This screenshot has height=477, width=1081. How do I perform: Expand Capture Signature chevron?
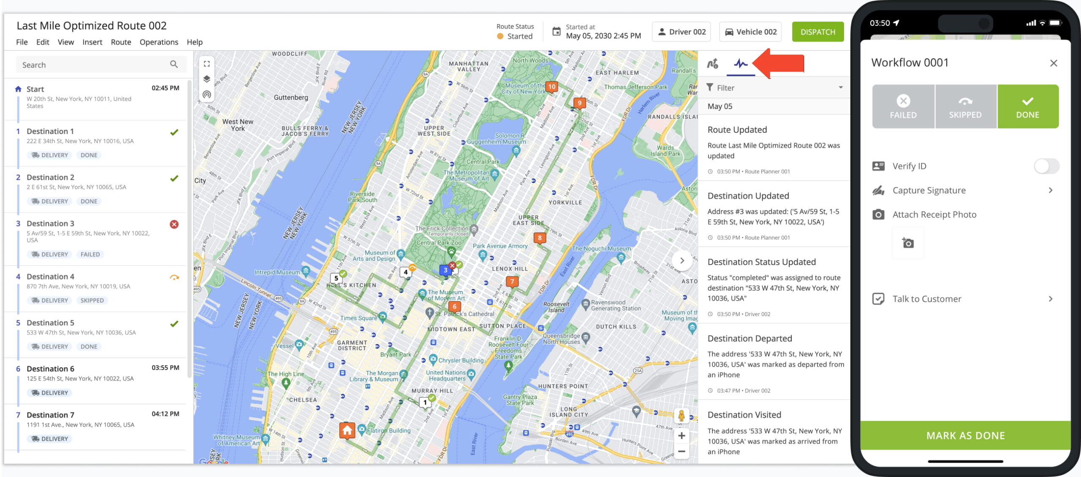coord(1051,190)
